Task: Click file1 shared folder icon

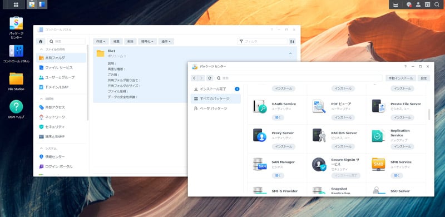Action: 101,53
